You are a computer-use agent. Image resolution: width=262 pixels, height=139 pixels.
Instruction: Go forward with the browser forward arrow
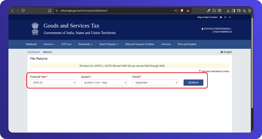[18, 11]
